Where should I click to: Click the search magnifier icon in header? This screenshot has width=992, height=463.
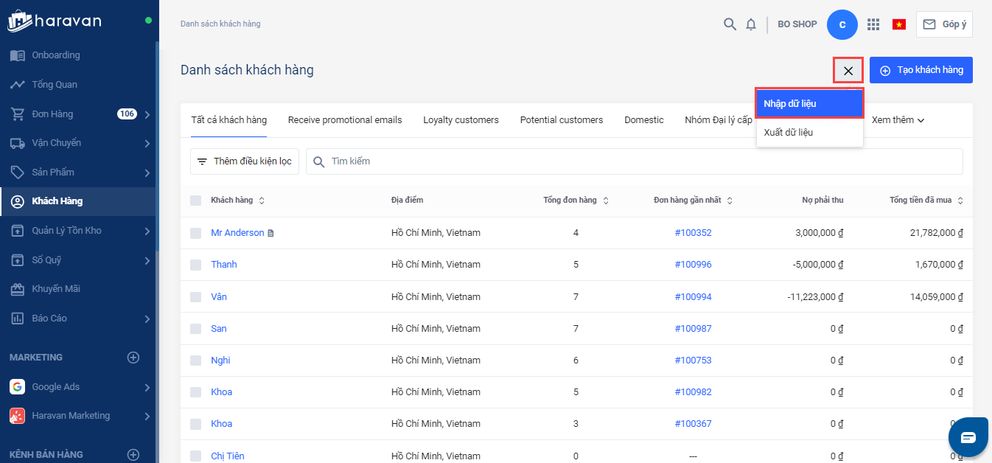coord(730,24)
